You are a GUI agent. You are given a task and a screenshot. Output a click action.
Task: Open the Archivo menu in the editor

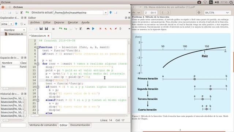pyautogui.click(x=35, y=22)
